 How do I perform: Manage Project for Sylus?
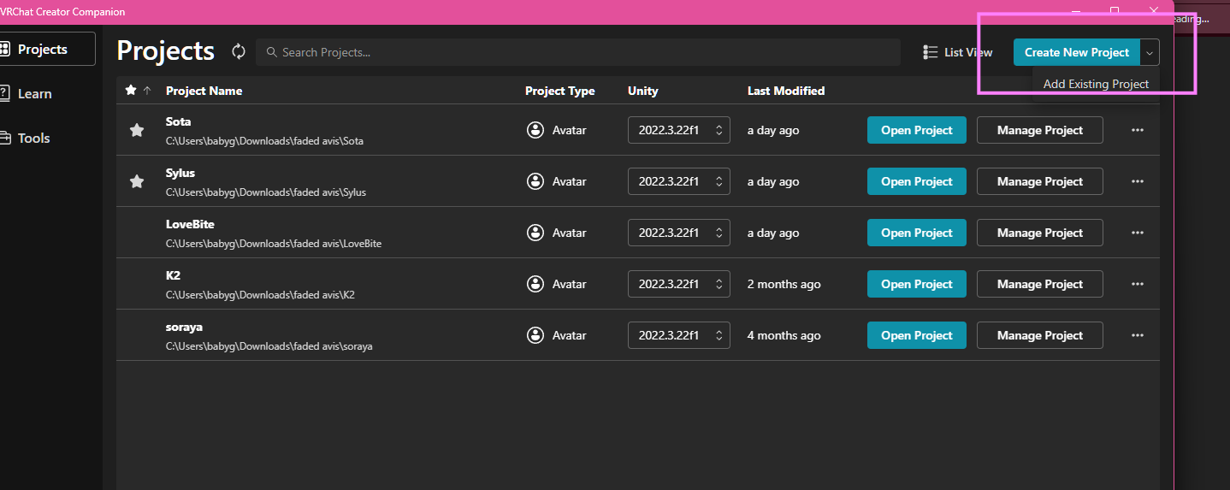point(1040,181)
